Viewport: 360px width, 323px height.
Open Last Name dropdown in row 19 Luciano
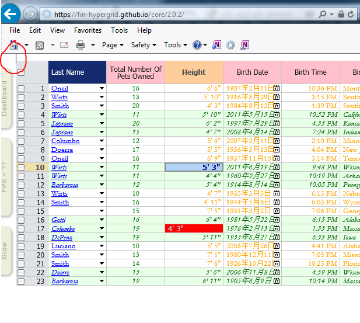tap(102, 246)
